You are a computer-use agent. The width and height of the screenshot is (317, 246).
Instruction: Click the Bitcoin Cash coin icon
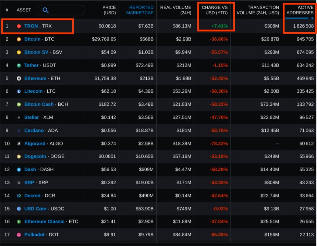pos(19,105)
